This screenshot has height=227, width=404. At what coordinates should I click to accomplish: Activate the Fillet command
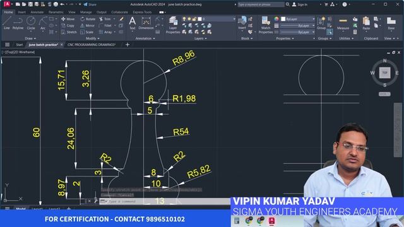(x=105, y=25)
